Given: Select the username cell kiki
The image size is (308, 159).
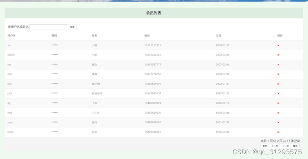Looking at the screenshot, I should pos(9,84).
